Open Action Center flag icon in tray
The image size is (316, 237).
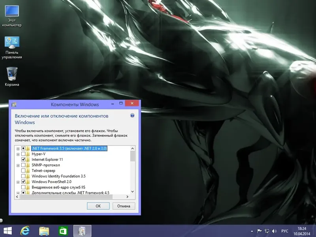tap(259, 231)
